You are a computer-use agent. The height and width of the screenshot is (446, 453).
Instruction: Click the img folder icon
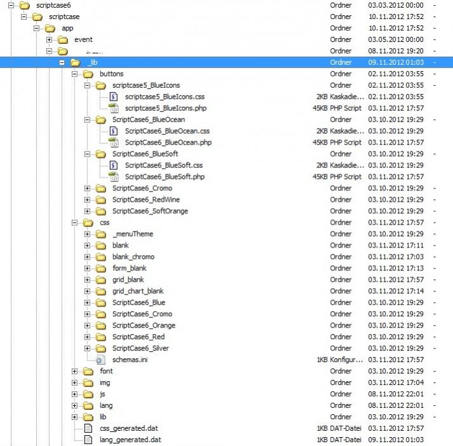click(x=88, y=382)
